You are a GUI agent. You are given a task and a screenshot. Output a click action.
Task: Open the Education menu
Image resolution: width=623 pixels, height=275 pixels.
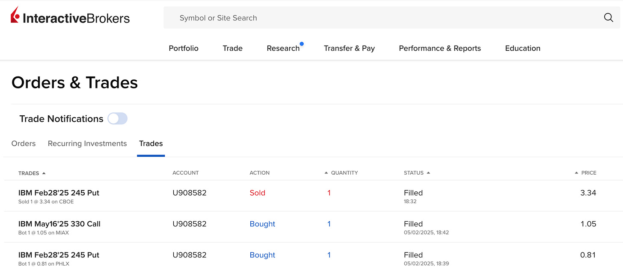(522, 48)
